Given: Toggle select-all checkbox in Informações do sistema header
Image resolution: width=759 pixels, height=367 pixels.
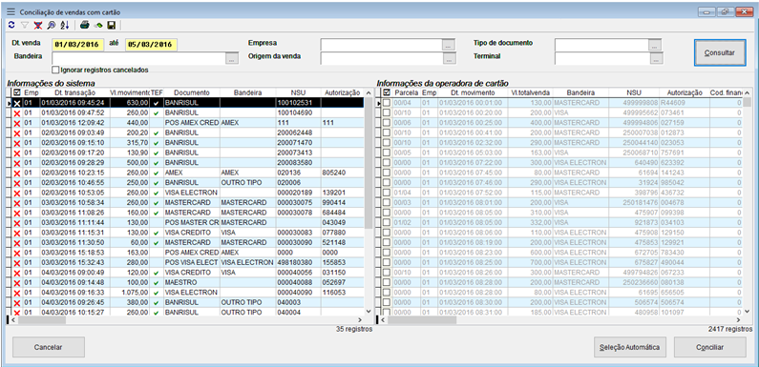Looking at the screenshot, I should [x=17, y=92].
